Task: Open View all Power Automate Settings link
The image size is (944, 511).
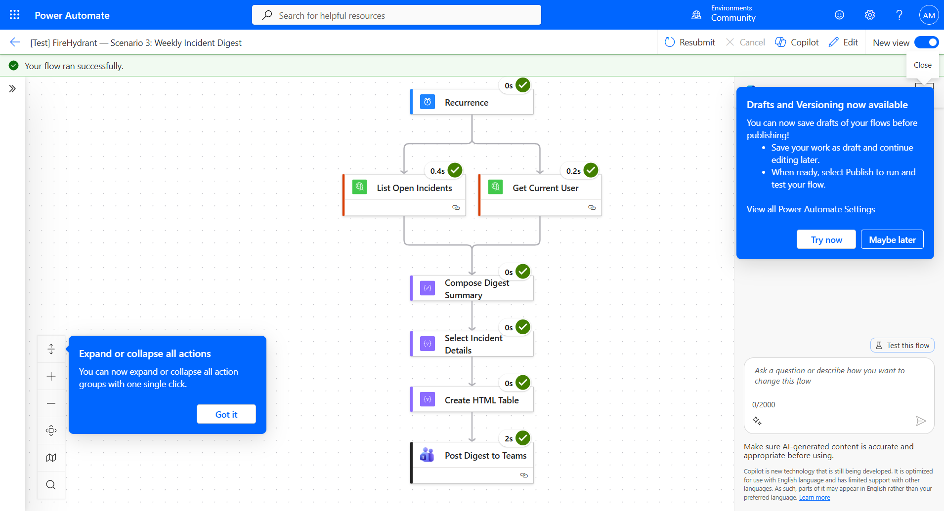Action: (x=811, y=209)
